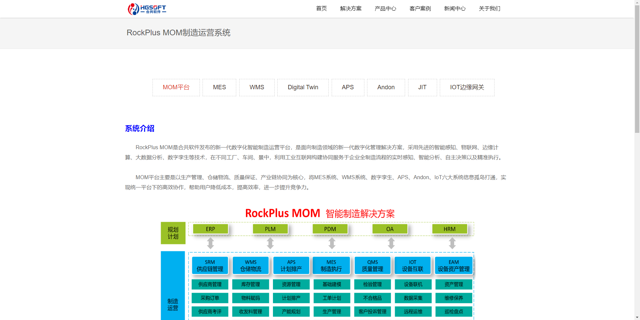Image resolution: width=640 pixels, height=320 pixels.
Task: Open the 新闻中心 section
Action: (455, 9)
